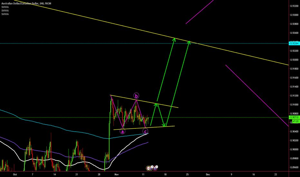This screenshot has width=300, height=177.
Task: Click the 16 date label on time axis
Action: tap(254, 174)
